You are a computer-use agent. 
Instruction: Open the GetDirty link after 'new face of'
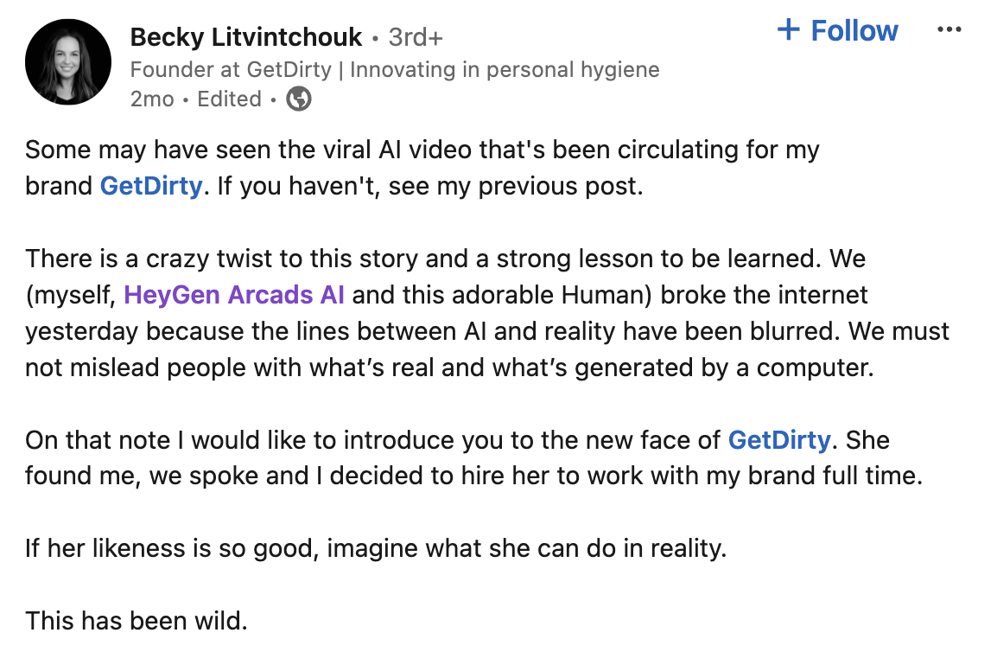point(779,440)
